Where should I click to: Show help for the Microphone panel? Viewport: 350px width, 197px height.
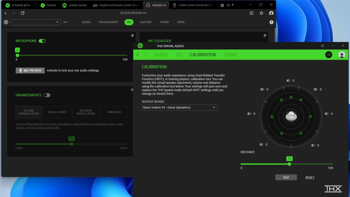(x=132, y=36)
